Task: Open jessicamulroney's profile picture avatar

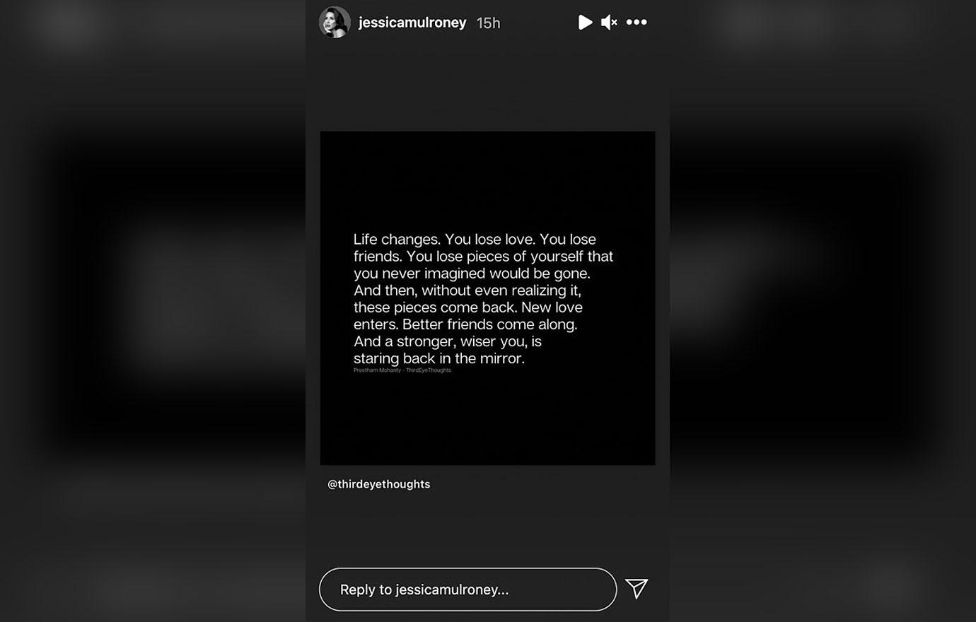Action: [335, 23]
